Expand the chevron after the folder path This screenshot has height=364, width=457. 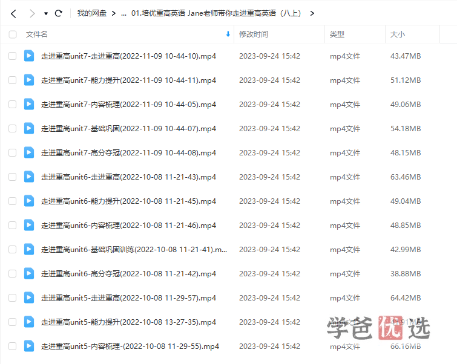tap(312, 13)
